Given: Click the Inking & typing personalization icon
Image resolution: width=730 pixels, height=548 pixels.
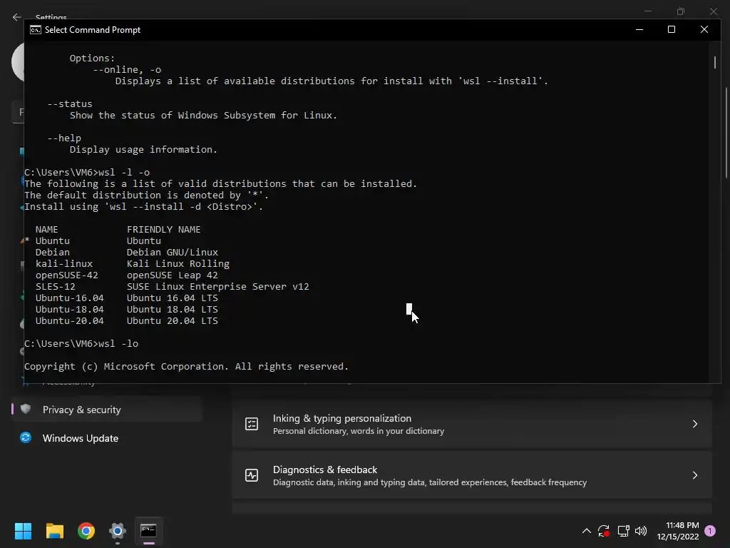Looking at the screenshot, I should pos(252,424).
